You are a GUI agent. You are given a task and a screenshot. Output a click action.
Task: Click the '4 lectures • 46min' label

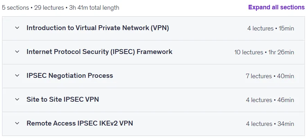pos(270,100)
